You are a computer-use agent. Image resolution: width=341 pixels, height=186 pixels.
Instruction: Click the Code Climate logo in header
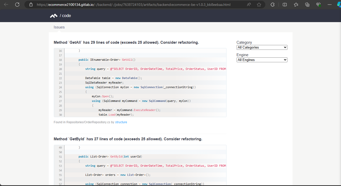[x=54, y=16]
